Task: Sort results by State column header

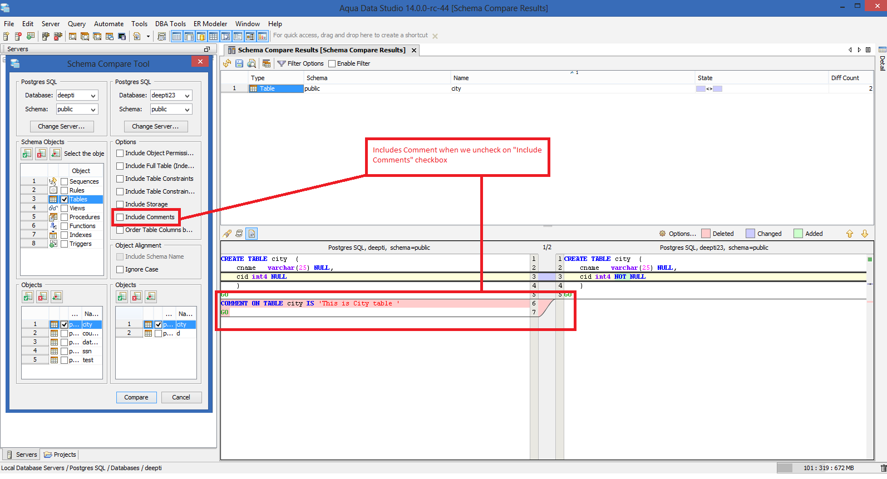Action: pyautogui.click(x=762, y=78)
